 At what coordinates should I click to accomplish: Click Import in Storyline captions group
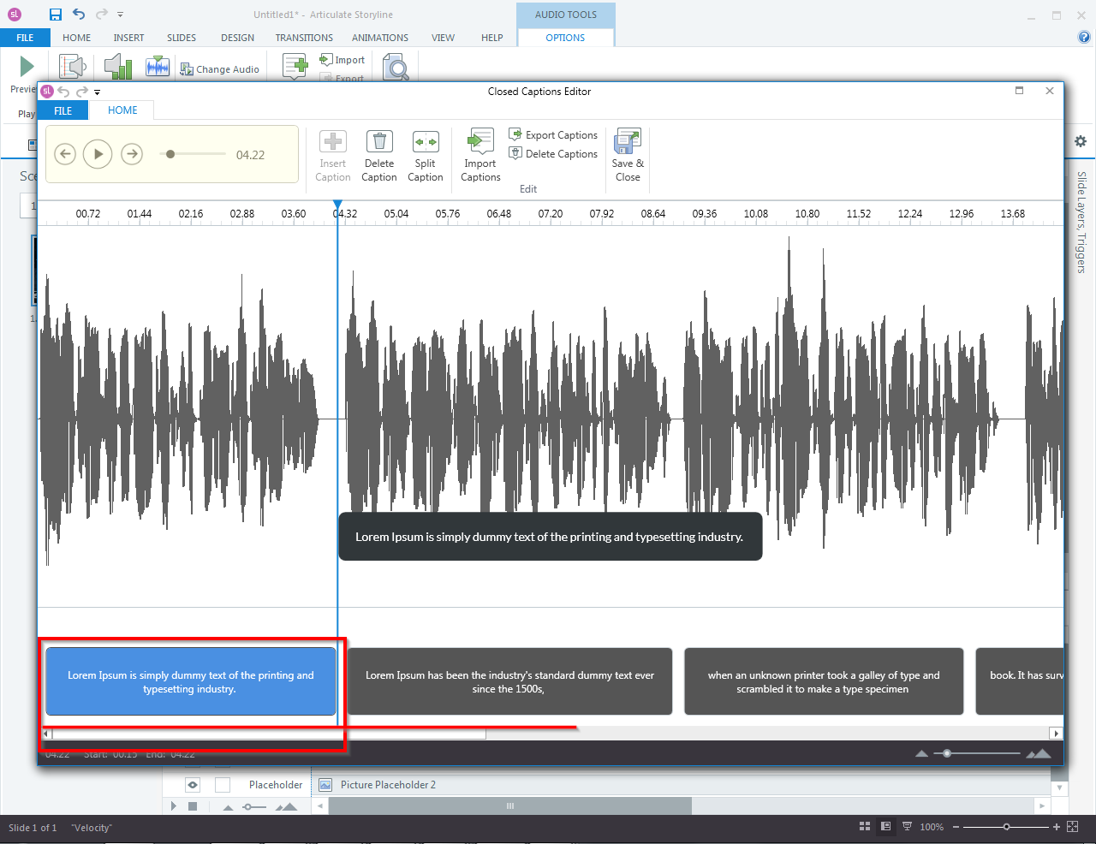point(342,60)
